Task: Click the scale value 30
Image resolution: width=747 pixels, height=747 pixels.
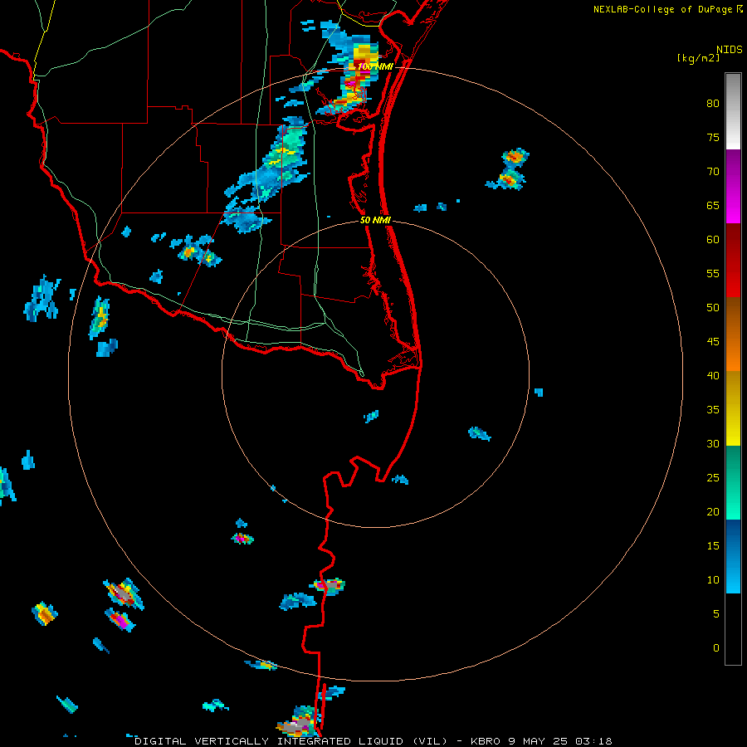Action: coord(713,444)
